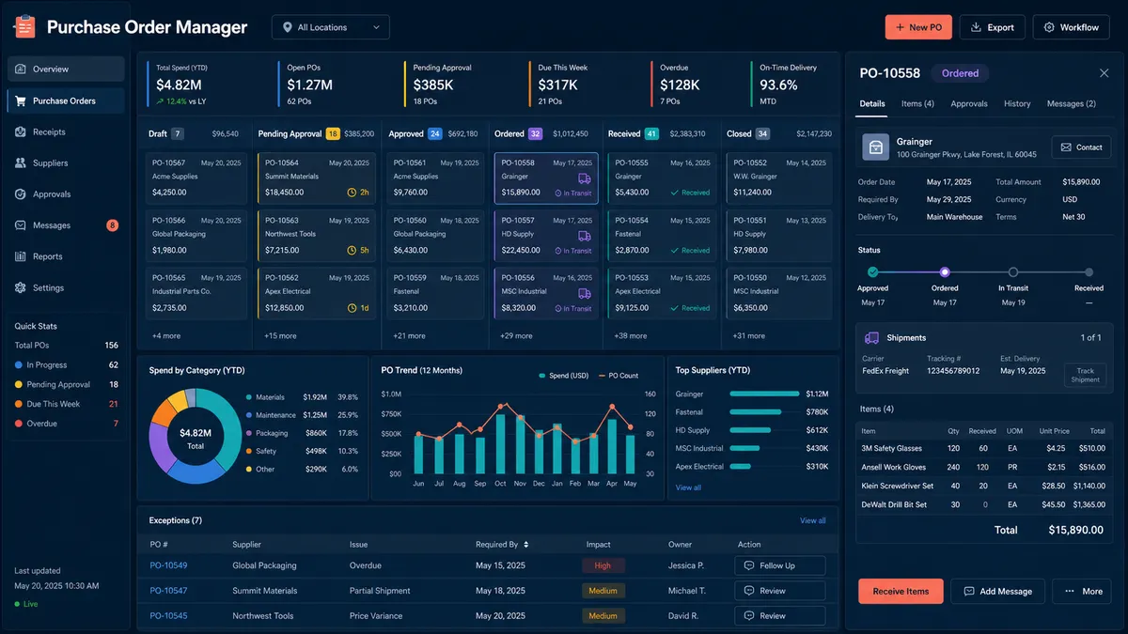
Task: Toggle PO Count legend series
Action: pyautogui.click(x=618, y=376)
